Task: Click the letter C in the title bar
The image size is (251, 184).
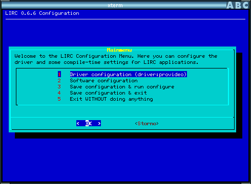Action: click(x=246, y=5)
